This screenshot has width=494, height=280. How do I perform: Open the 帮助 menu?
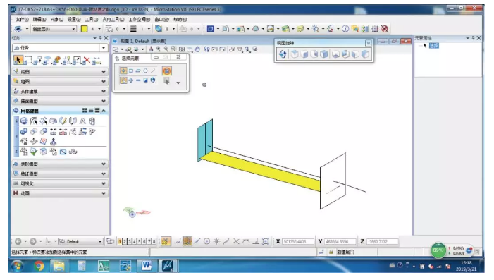[x=180, y=20]
